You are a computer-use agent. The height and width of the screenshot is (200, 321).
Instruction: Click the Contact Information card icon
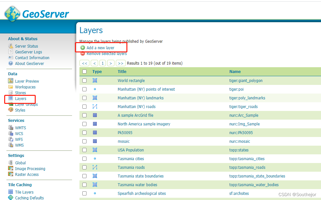click(x=11, y=58)
